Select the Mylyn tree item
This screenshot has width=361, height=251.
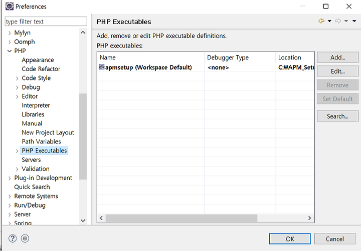point(23,32)
